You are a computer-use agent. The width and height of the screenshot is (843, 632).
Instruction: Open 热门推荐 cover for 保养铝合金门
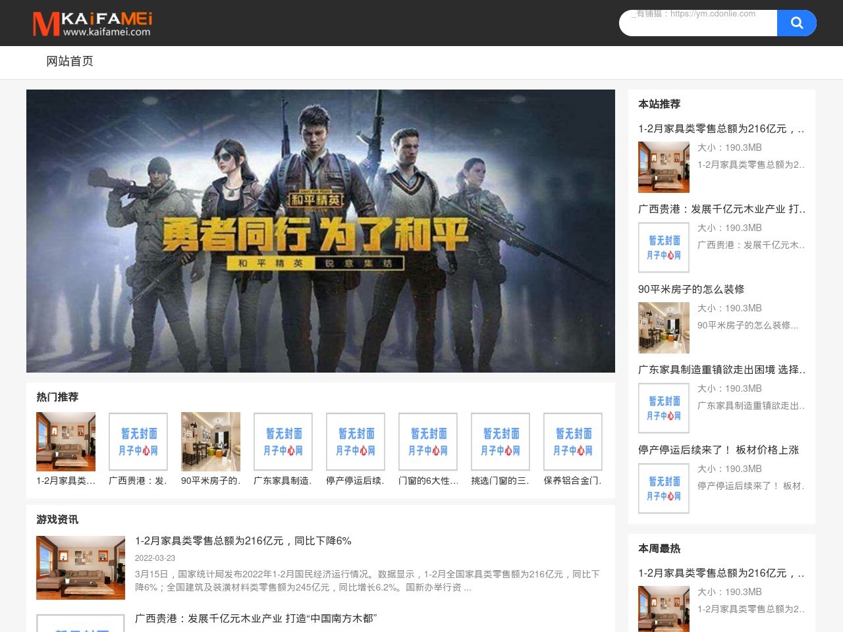[573, 442]
